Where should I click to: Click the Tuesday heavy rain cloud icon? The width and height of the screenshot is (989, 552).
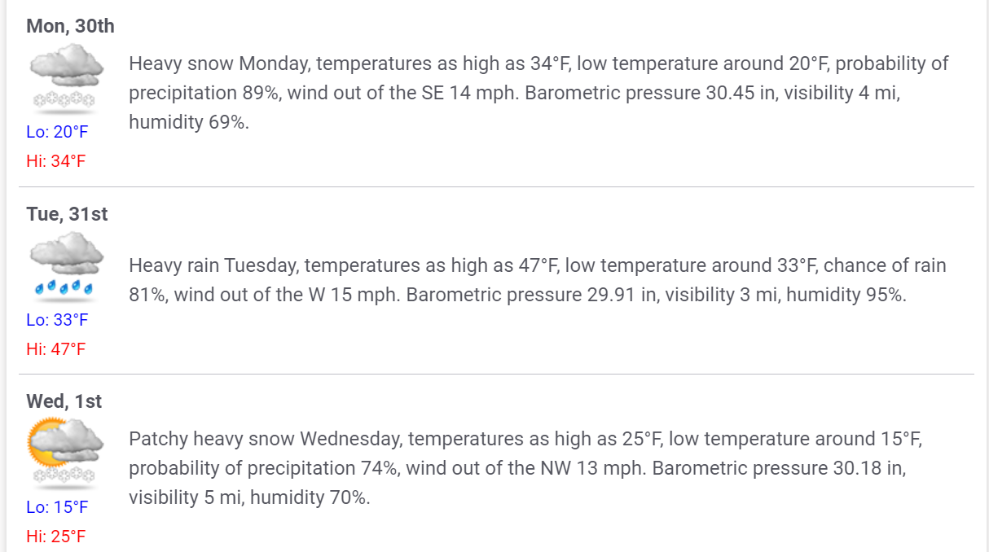(x=66, y=265)
